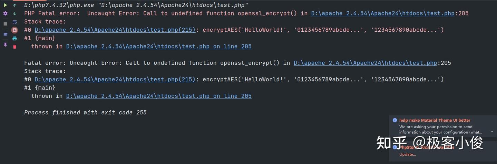
Task: Toggle the pin tab icon
Action: (x=5, y=44)
